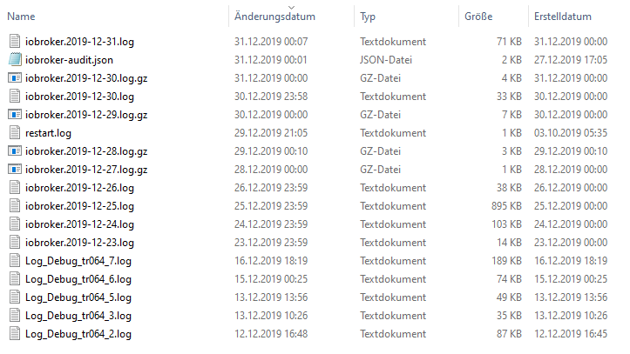Click the Log_Debug_tr064_7.log file icon
630x354 pixels.
[15, 260]
